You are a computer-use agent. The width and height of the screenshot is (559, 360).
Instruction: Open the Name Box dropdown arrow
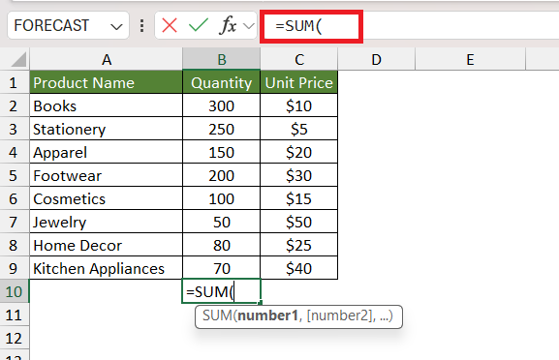[x=116, y=27]
